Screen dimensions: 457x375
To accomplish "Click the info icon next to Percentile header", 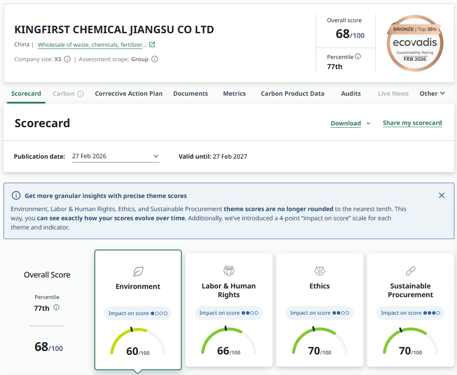I will [x=358, y=57].
